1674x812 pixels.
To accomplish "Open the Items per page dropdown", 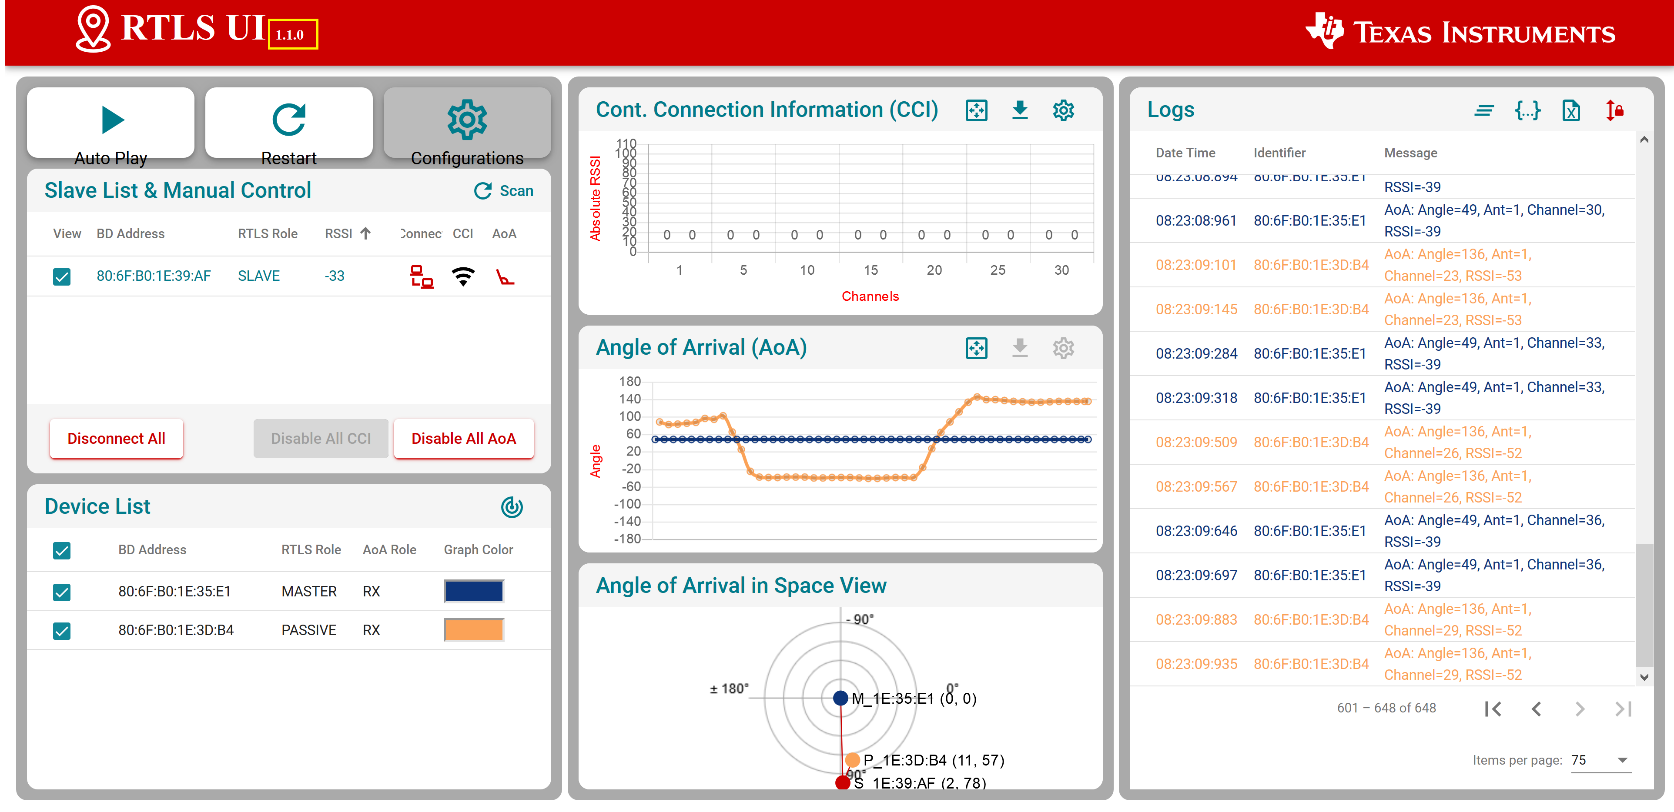I will [x=1600, y=760].
